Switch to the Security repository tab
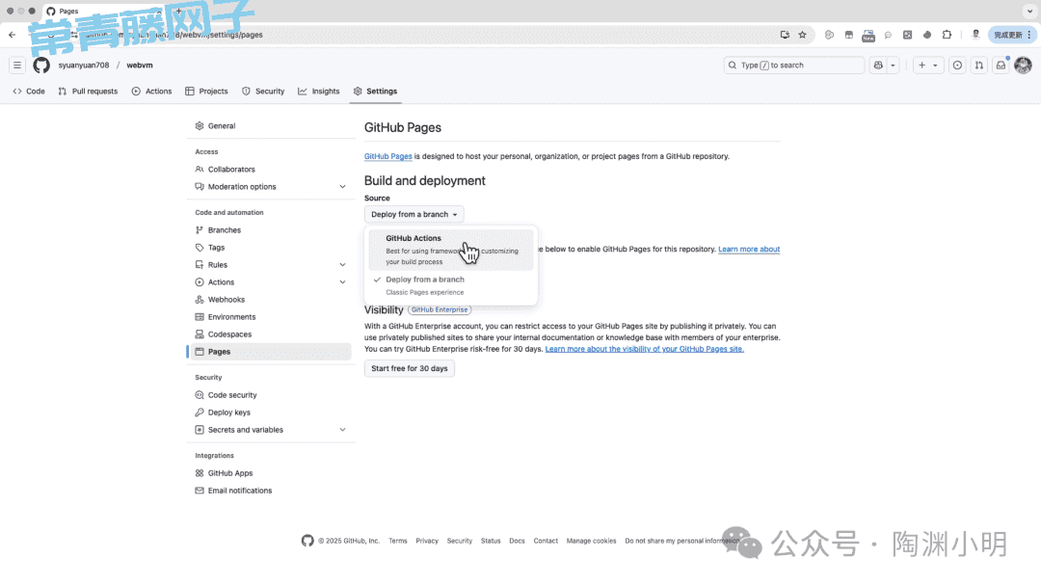The image size is (1041, 586). (263, 92)
